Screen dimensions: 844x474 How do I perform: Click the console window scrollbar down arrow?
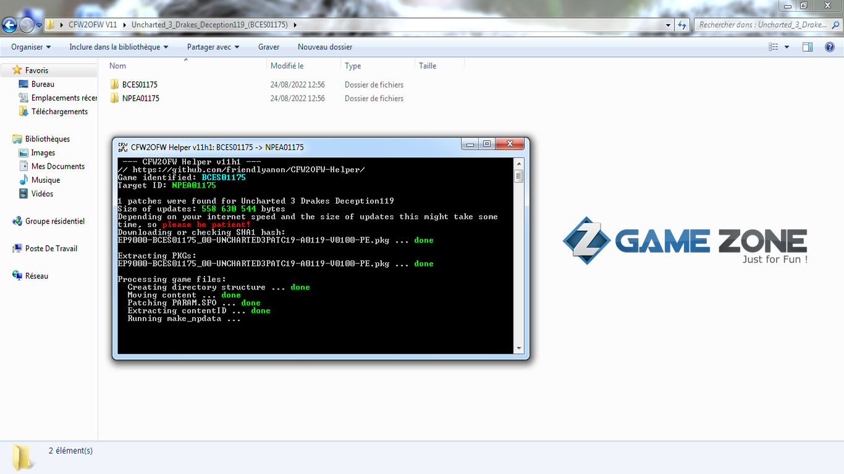click(519, 349)
